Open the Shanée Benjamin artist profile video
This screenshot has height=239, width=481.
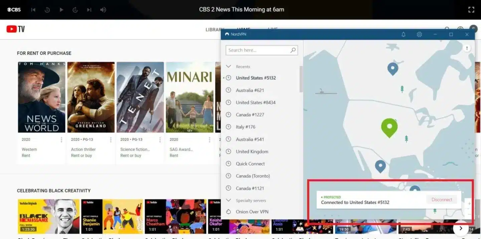tap(112, 216)
